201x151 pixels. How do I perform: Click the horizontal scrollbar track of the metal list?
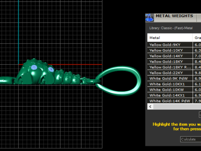tap(177, 107)
